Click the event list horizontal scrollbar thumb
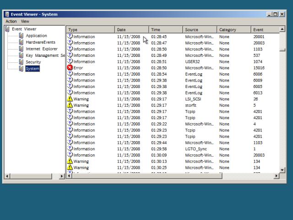This screenshot has height=220, width=293. pos(147,176)
